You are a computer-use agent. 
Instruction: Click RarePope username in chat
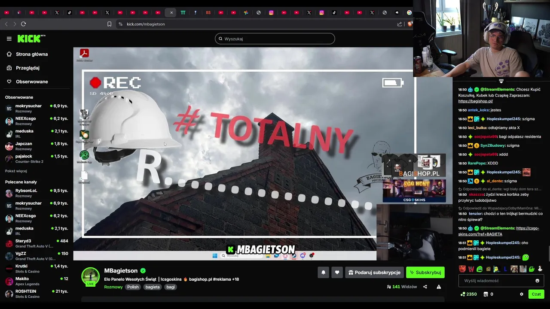(x=477, y=163)
